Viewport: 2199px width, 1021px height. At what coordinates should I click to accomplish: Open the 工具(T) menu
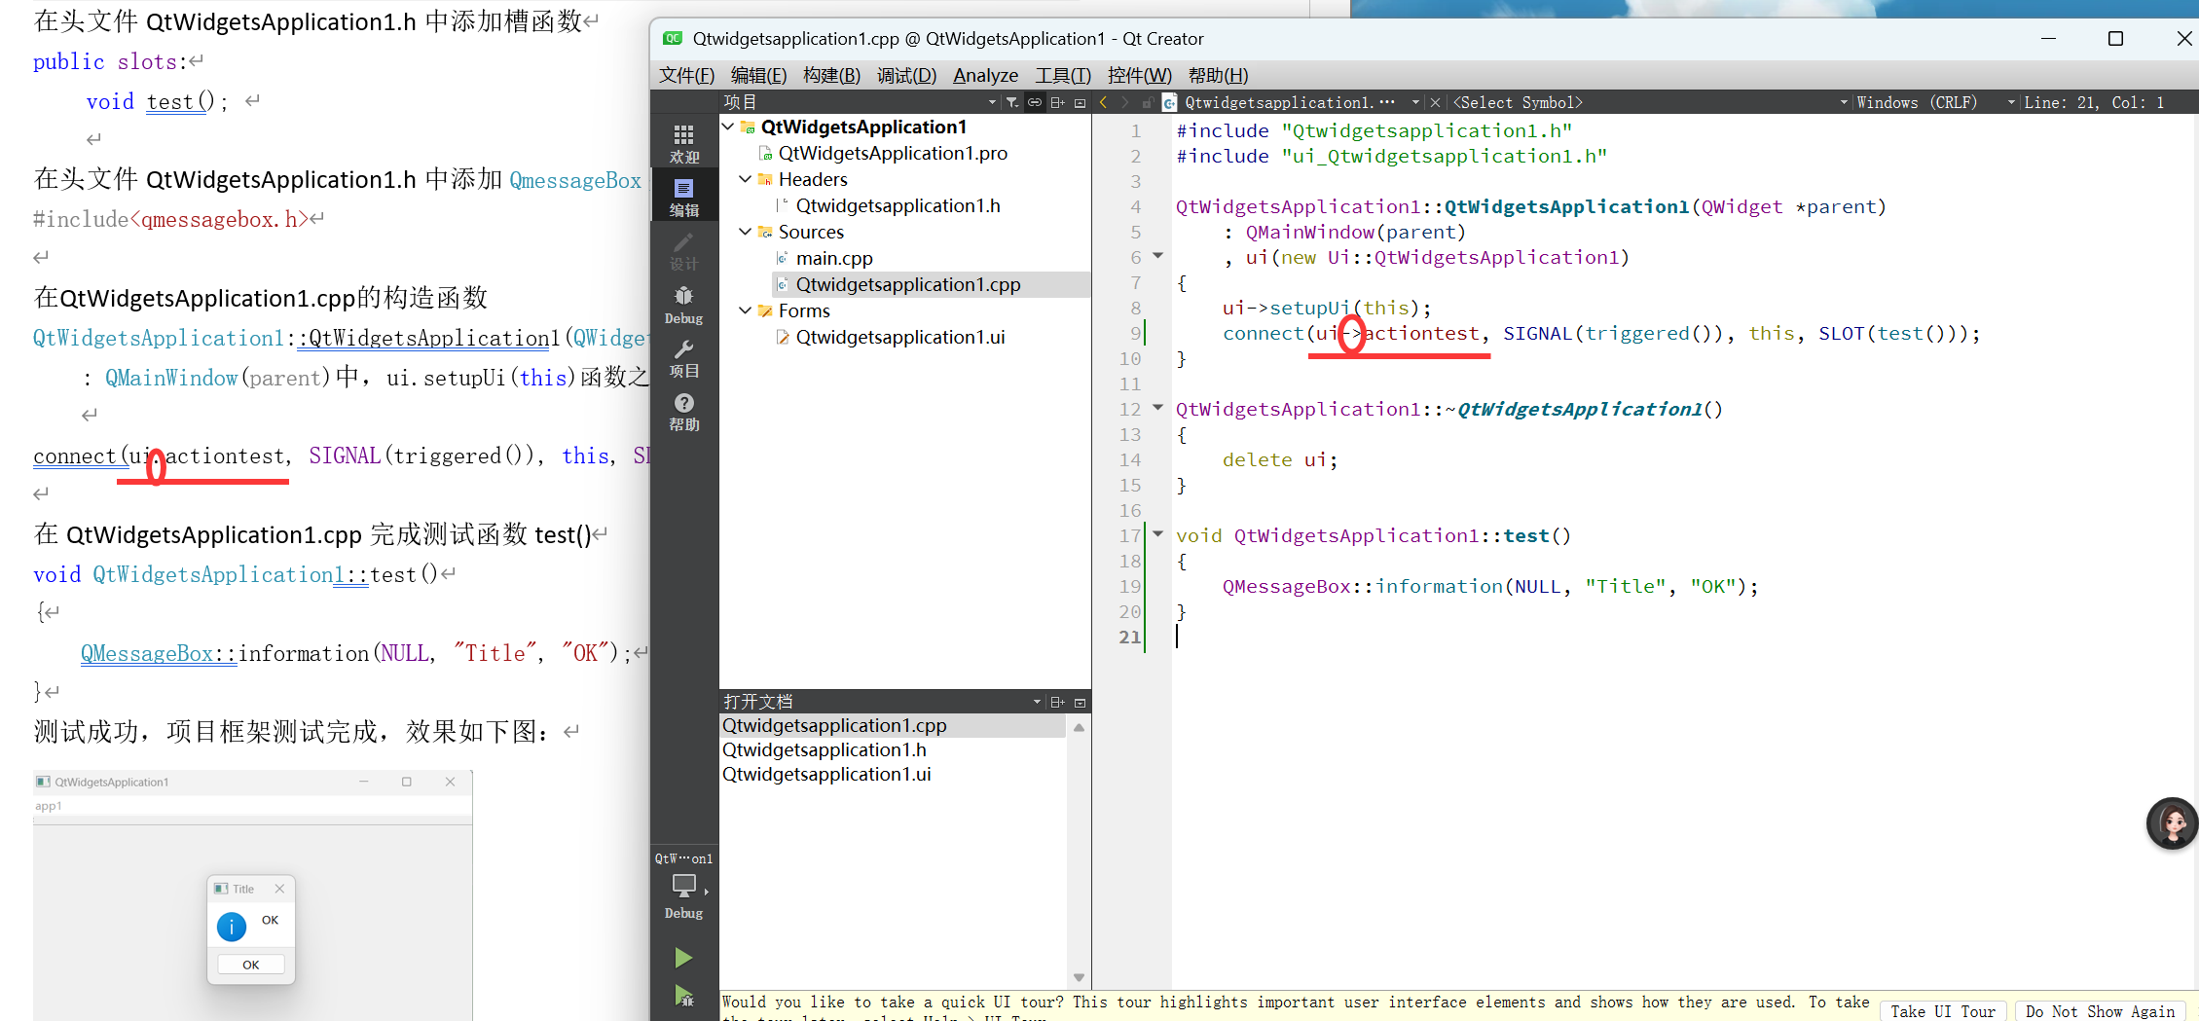[1063, 75]
